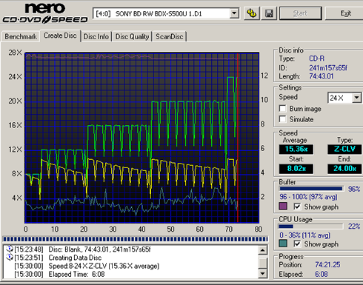Enable the Simulate checkbox
This screenshot has width=363, height=285.
(x=282, y=119)
